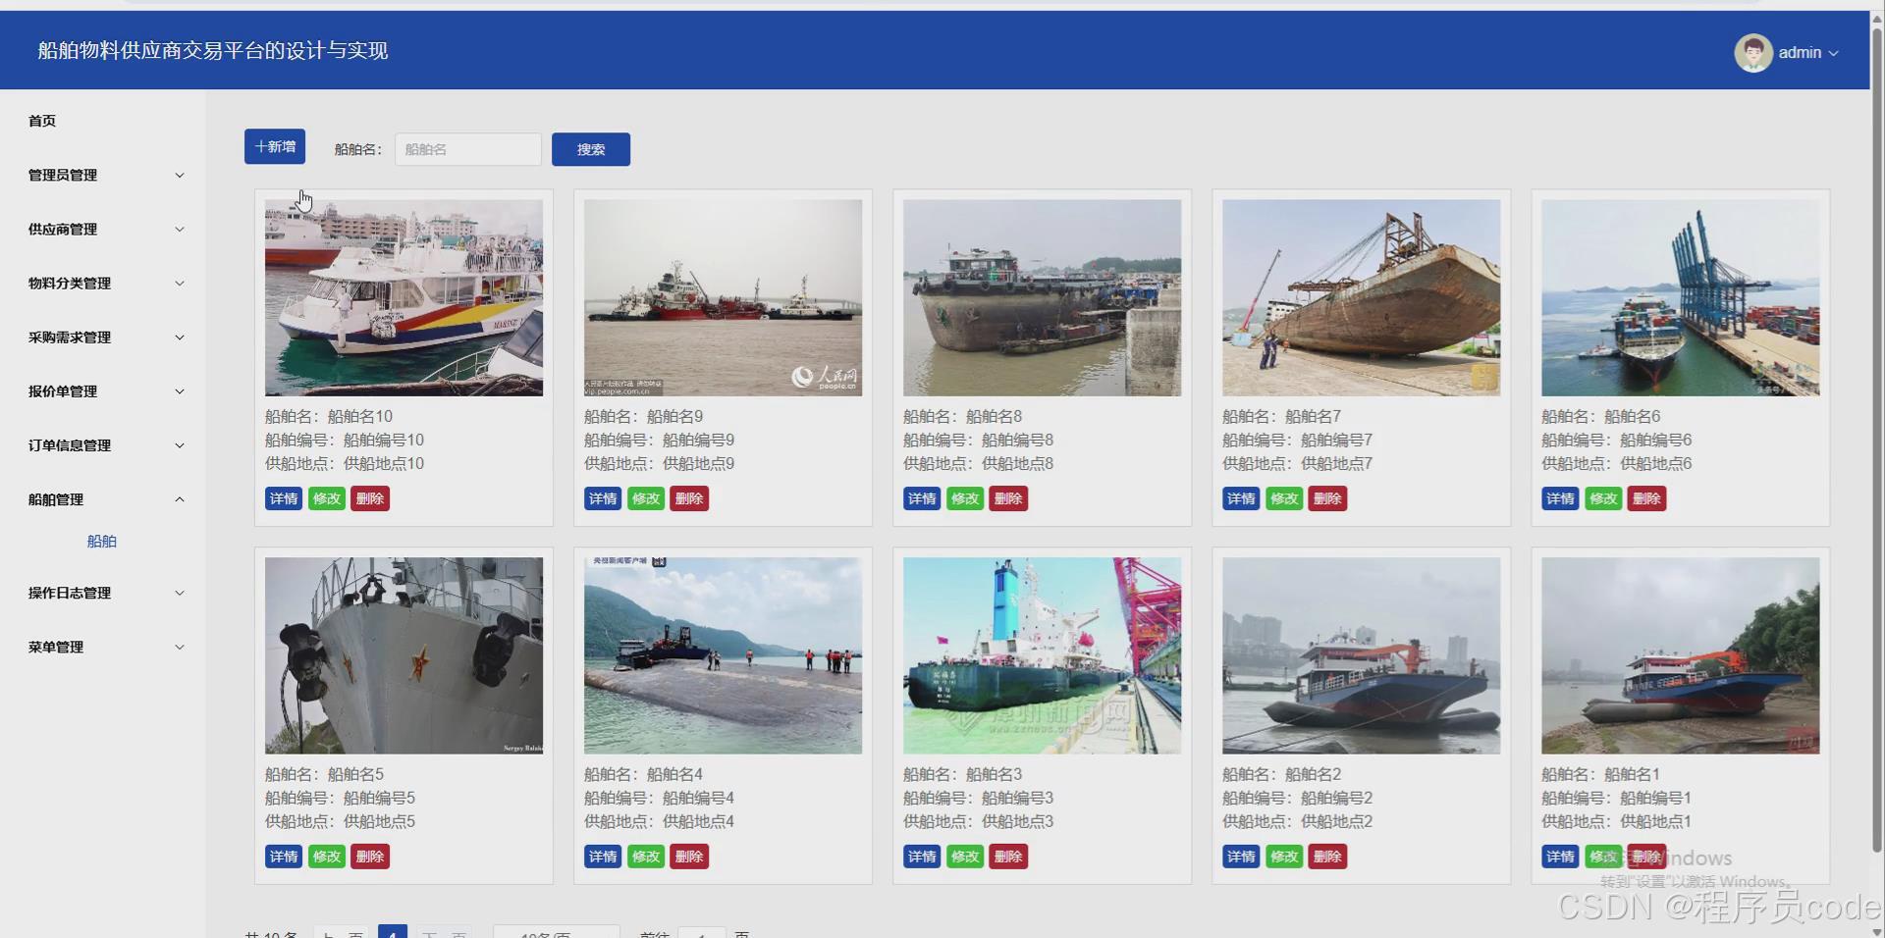The width and height of the screenshot is (1885, 938).
Task: Click the text 船舶编号3
Action: coord(1017,798)
